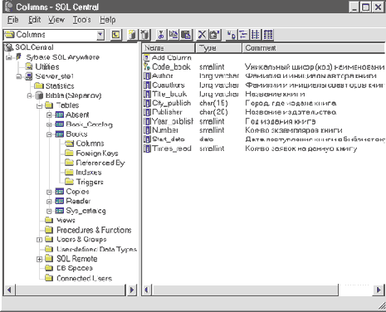Open the Indexes folder
This screenshot has height=312, width=386.
pyautogui.click(x=83, y=173)
